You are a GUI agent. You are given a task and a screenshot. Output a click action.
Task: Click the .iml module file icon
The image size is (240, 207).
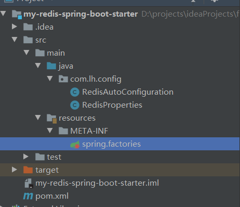point(29,183)
